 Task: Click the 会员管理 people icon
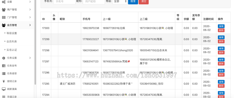[x=4, y=25]
